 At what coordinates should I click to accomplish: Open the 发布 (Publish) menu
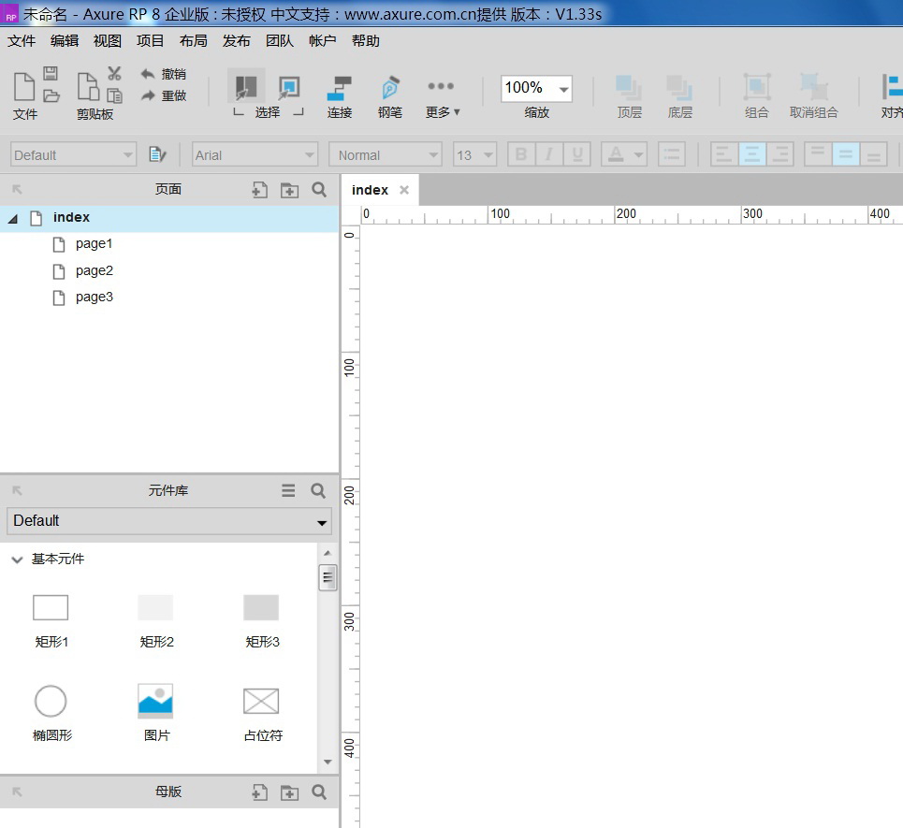(x=236, y=41)
